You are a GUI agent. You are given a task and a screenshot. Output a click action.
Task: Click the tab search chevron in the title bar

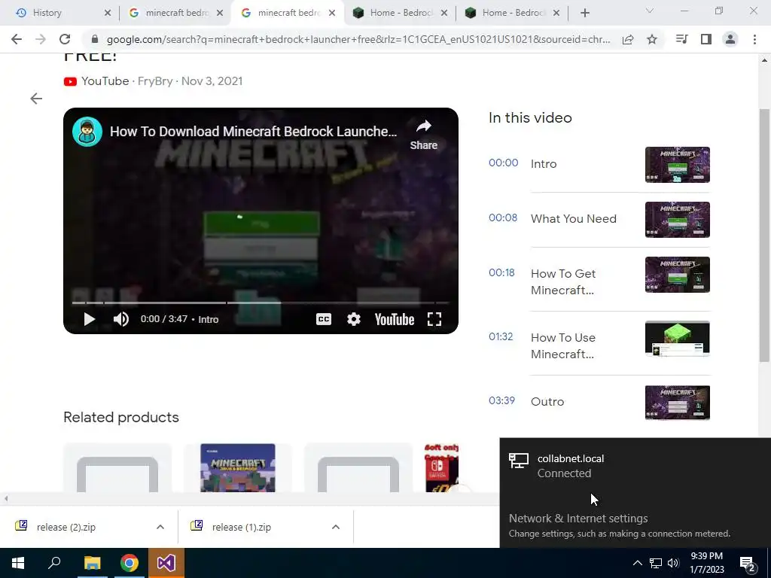pyautogui.click(x=650, y=11)
